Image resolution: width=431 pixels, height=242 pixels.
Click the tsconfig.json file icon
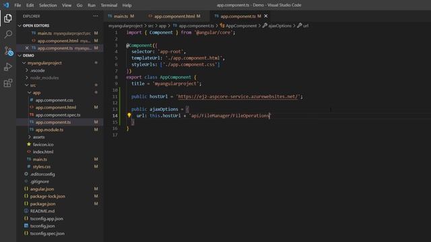(26, 226)
